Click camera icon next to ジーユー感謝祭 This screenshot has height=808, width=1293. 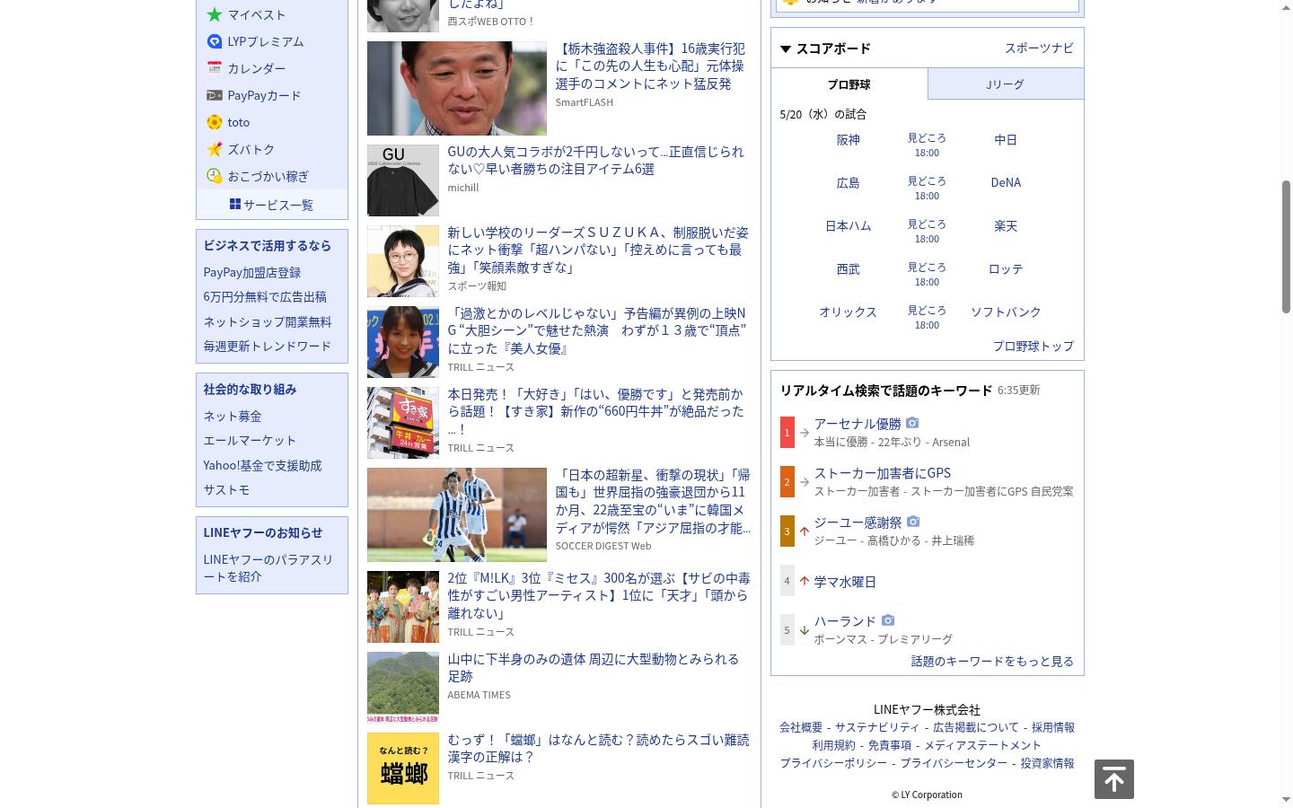pos(913,522)
